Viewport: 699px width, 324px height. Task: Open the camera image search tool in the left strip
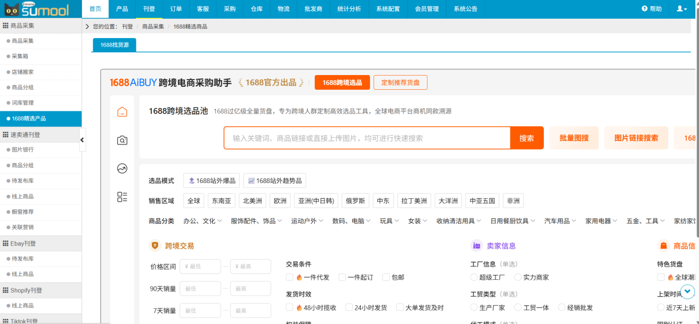point(122,140)
